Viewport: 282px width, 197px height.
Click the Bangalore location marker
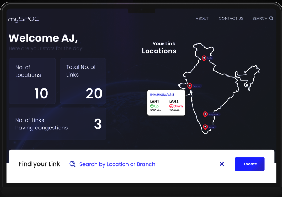point(205,114)
